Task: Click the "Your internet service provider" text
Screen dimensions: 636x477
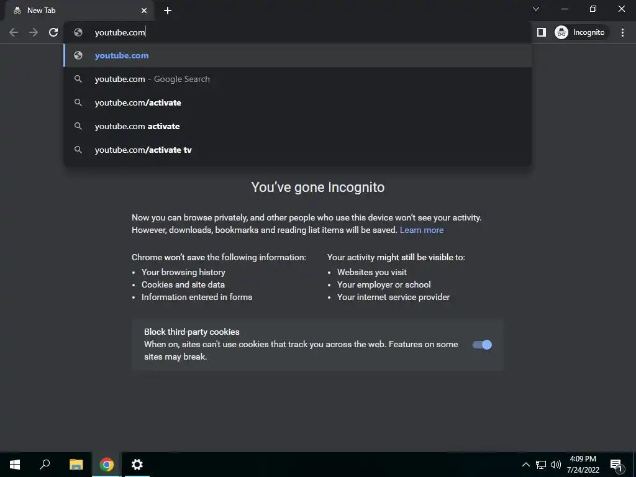Action: point(393,298)
